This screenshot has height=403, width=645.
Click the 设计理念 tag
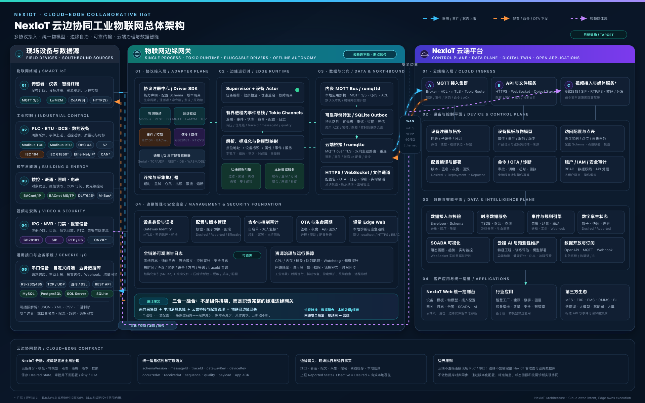154,301
